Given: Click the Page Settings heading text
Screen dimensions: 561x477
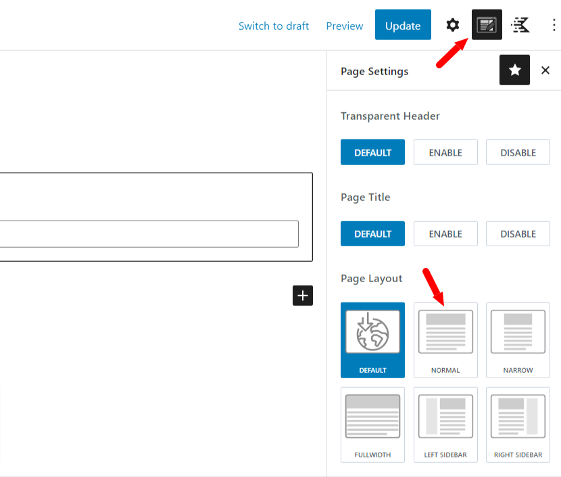Looking at the screenshot, I should pos(374,71).
